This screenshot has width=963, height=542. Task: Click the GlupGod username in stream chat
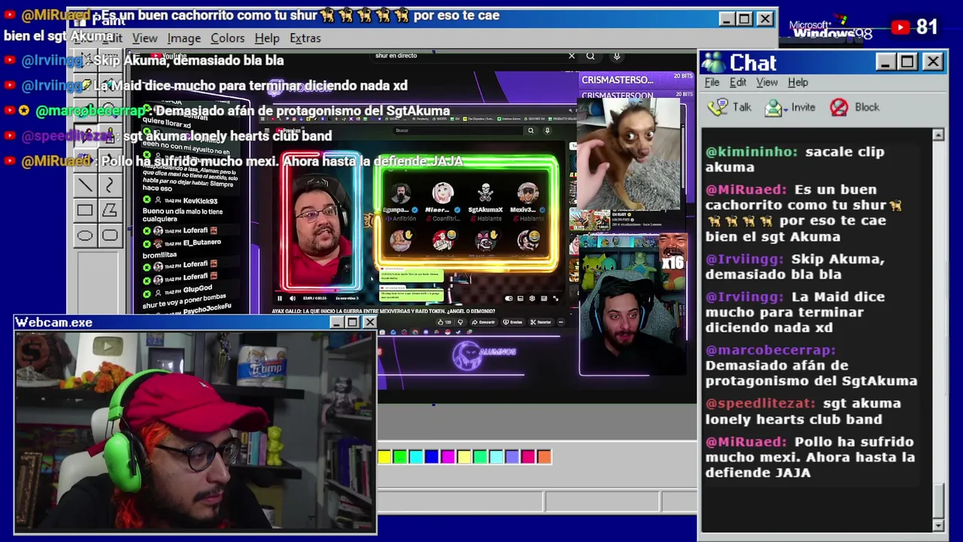coord(197,289)
